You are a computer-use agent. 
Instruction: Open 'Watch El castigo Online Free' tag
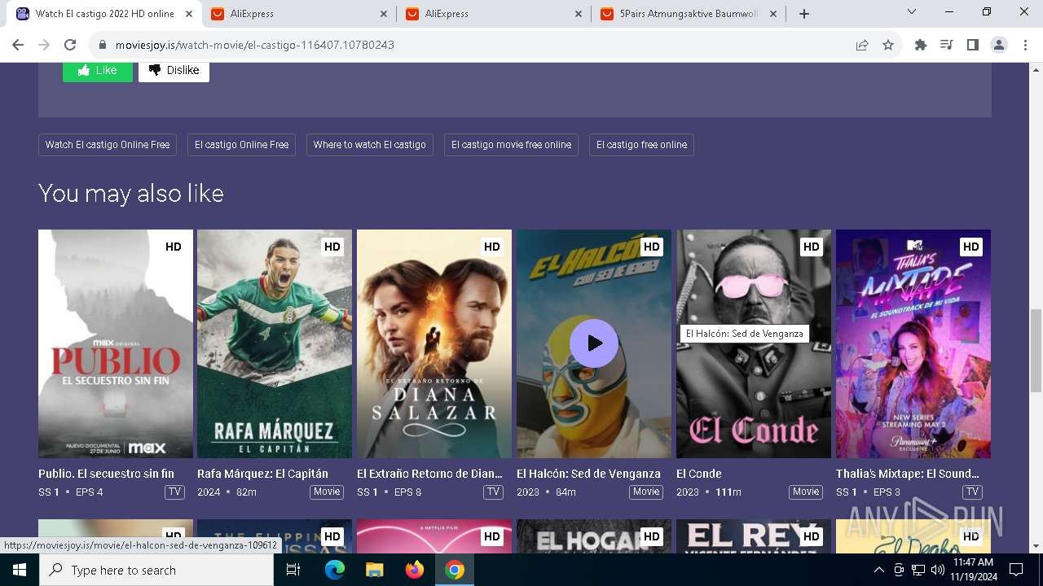108,145
